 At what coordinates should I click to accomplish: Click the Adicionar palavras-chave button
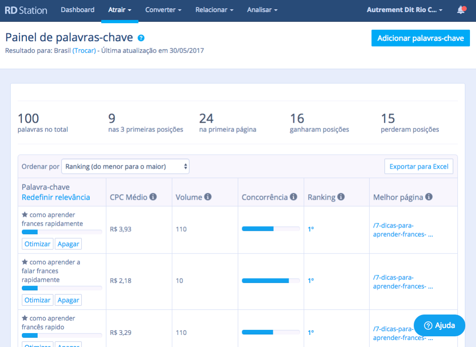420,38
